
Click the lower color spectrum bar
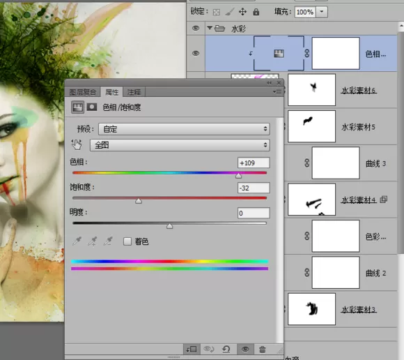(x=169, y=269)
